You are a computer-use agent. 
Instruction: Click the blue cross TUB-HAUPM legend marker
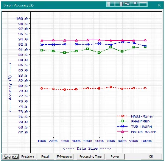click(x=122, y=126)
